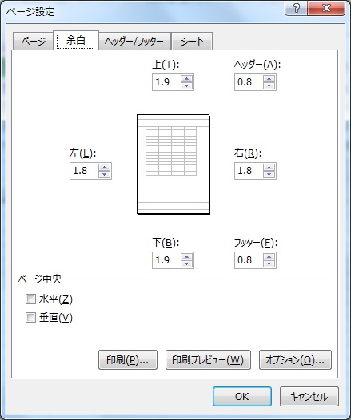Decrease the 下(B) bottom margin value

pos(186,263)
